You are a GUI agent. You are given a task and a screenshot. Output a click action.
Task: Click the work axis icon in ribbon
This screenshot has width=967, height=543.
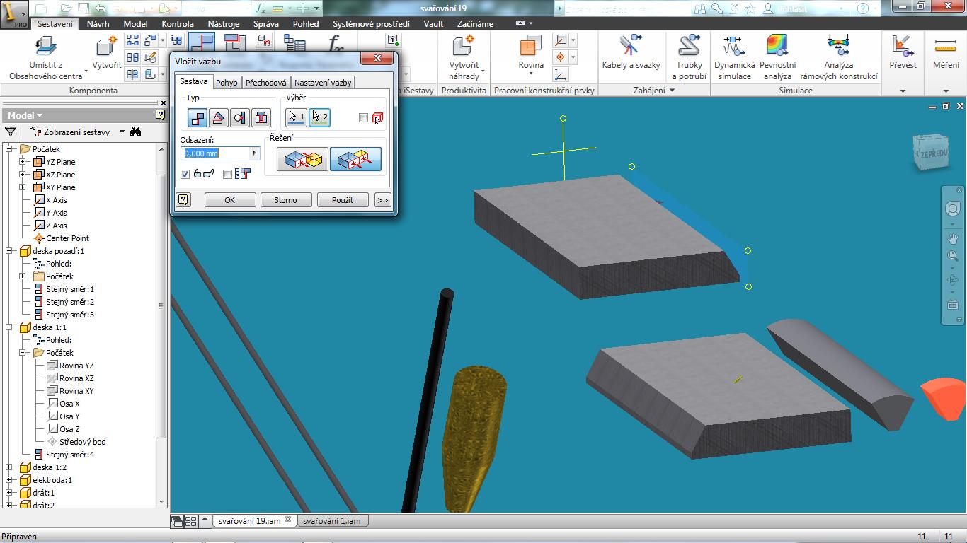coord(561,40)
